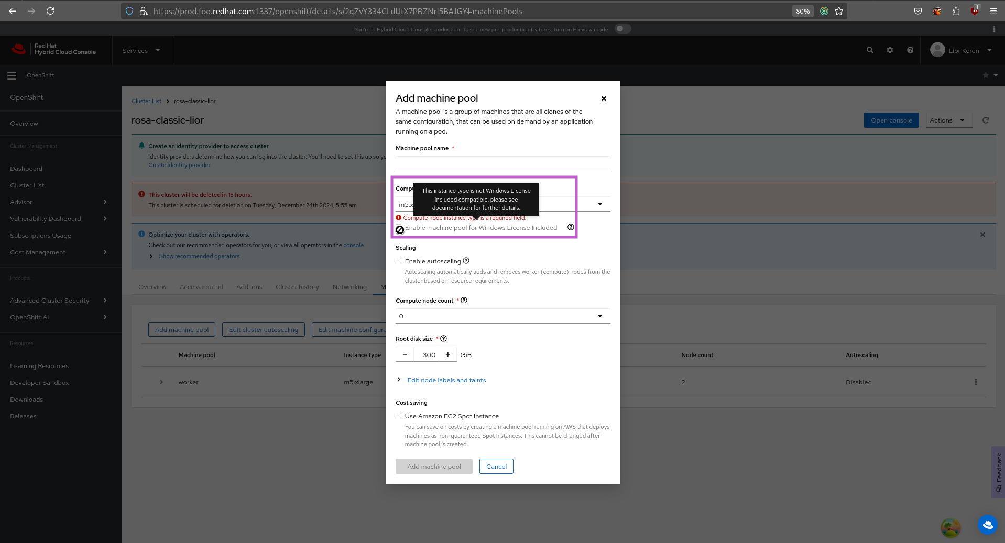Switch to the Cluster history tab
The height and width of the screenshot is (543, 1005).
297,287
